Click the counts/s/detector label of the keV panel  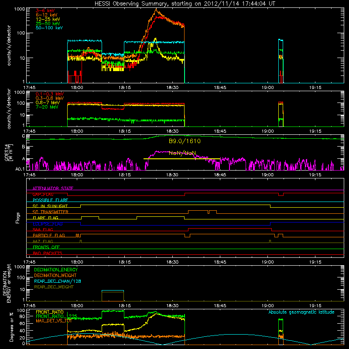(x=9, y=45)
